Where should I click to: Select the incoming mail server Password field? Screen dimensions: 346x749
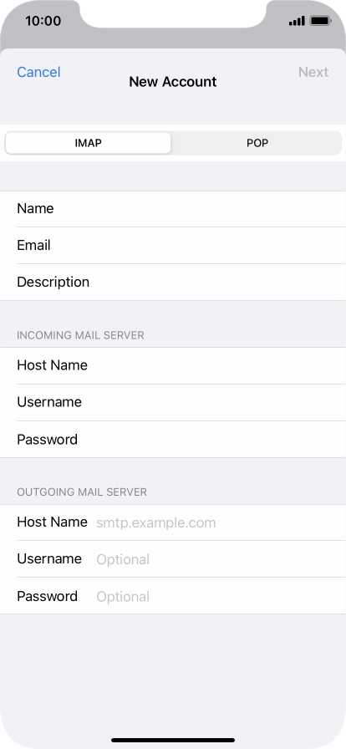[173, 440]
